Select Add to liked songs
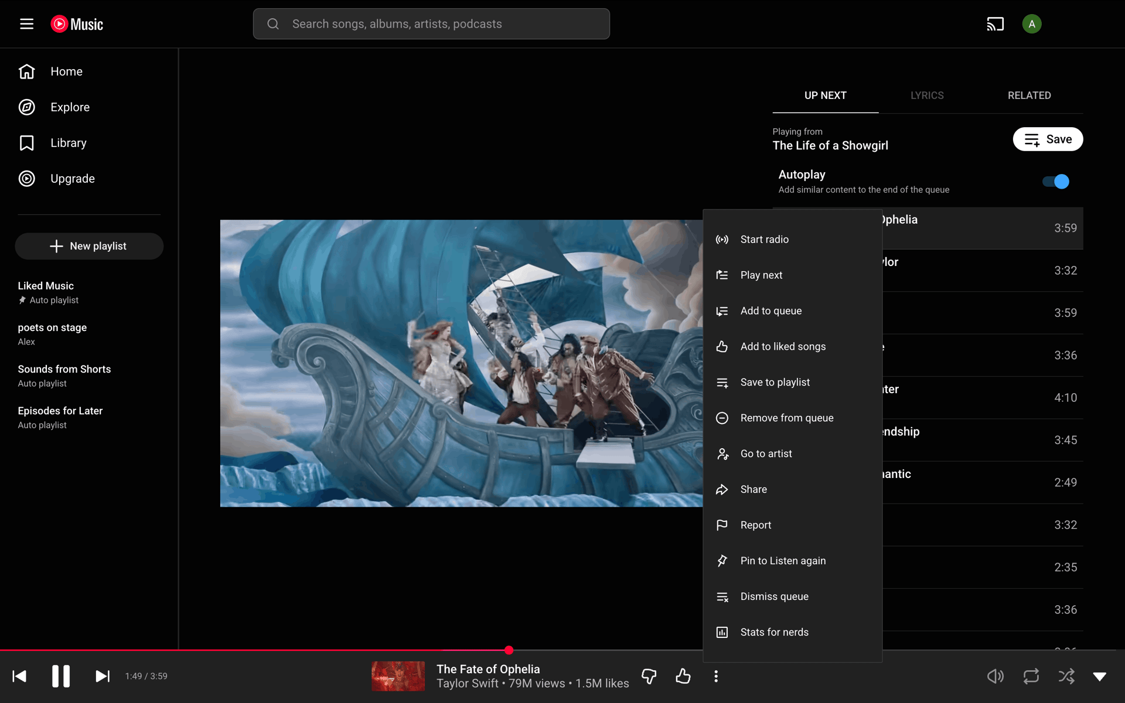The image size is (1125, 703). 792,346
